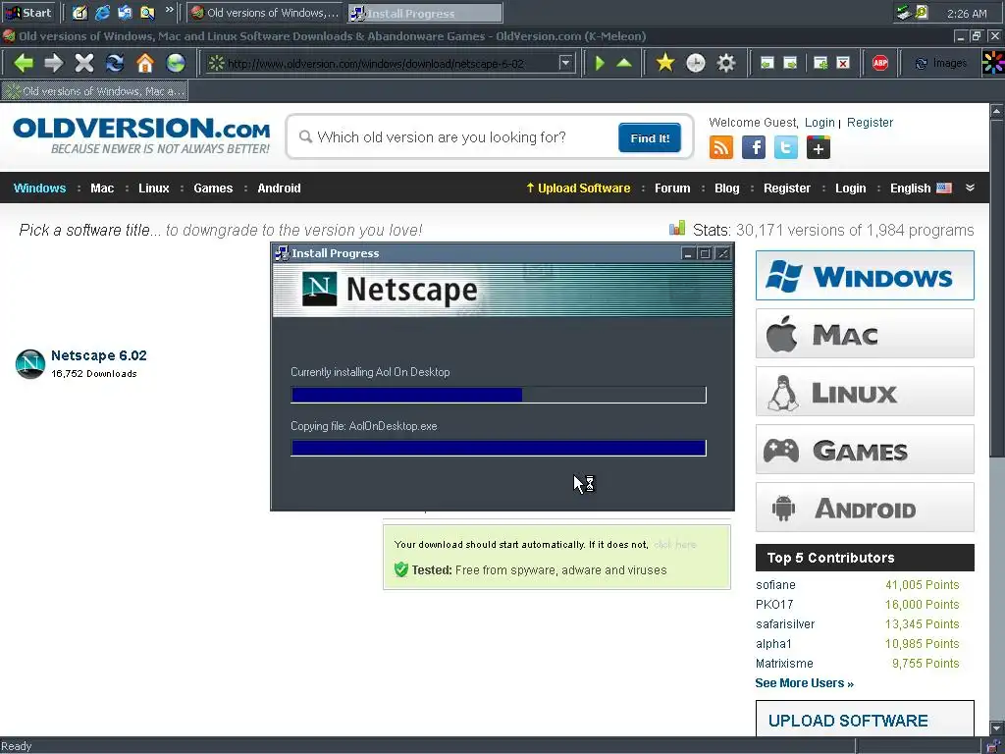
Task: Launch Internet Explorer from quick launch
Action: pyautogui.click(x=102, y=12)
